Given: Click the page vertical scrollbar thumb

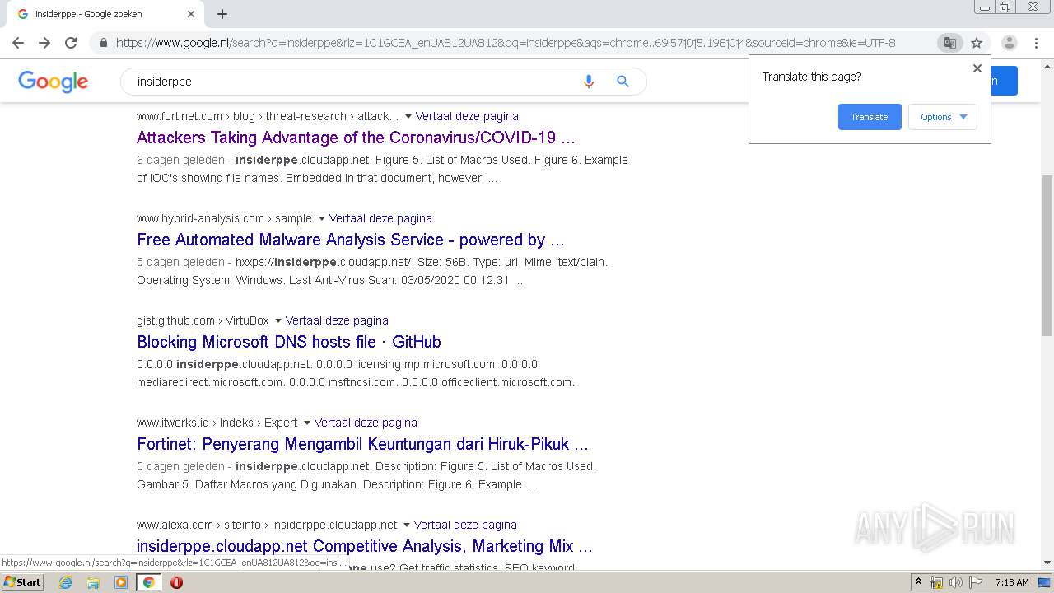Looking at the screenshot, I should pyautogui.click(x=1047, y=255).
